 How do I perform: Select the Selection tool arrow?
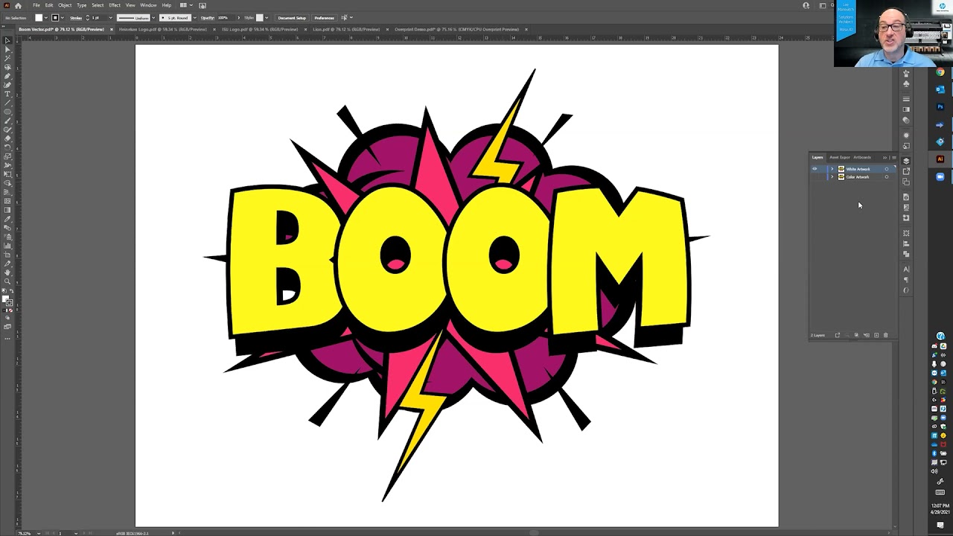[x=7, y=40]
